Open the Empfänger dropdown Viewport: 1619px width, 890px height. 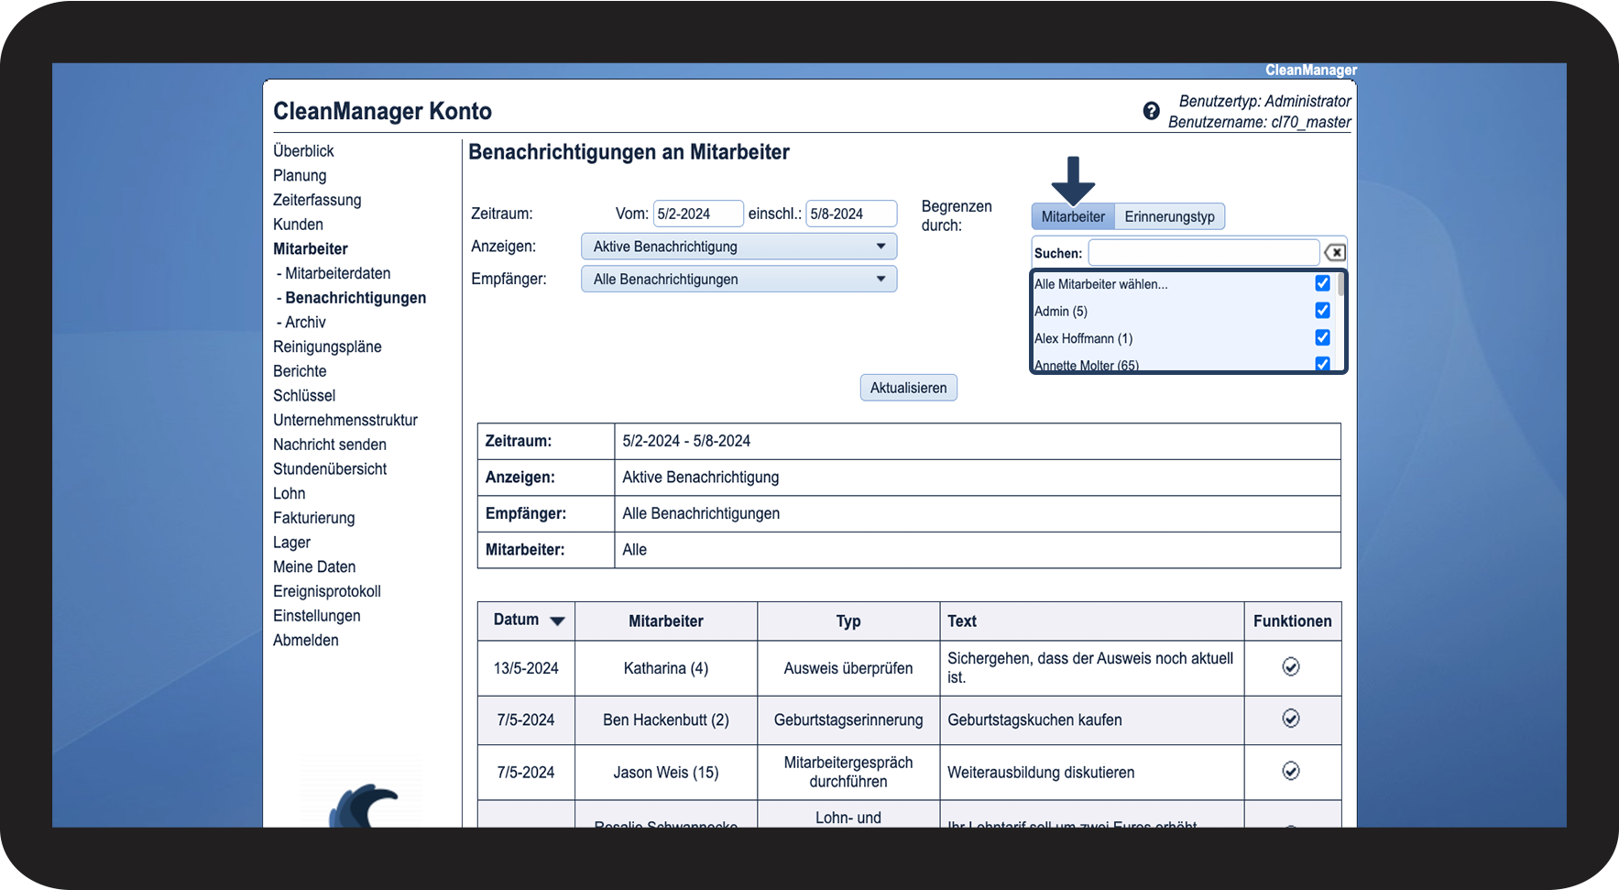point(738,280)
